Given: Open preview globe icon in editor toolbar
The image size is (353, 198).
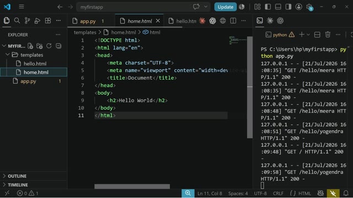Looking at the screenshot, I should click(x=223, y=21).
